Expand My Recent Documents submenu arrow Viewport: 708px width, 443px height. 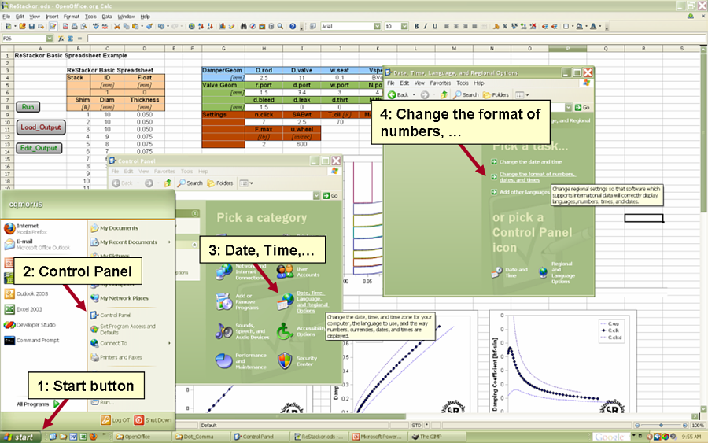[x=169, y=242]
